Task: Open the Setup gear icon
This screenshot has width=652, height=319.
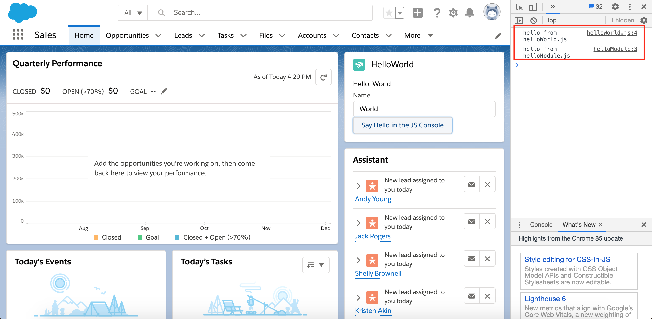Action: click(x=453, y=12)
